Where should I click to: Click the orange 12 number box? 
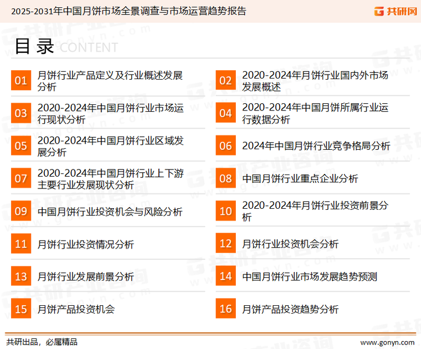(226, 244)
